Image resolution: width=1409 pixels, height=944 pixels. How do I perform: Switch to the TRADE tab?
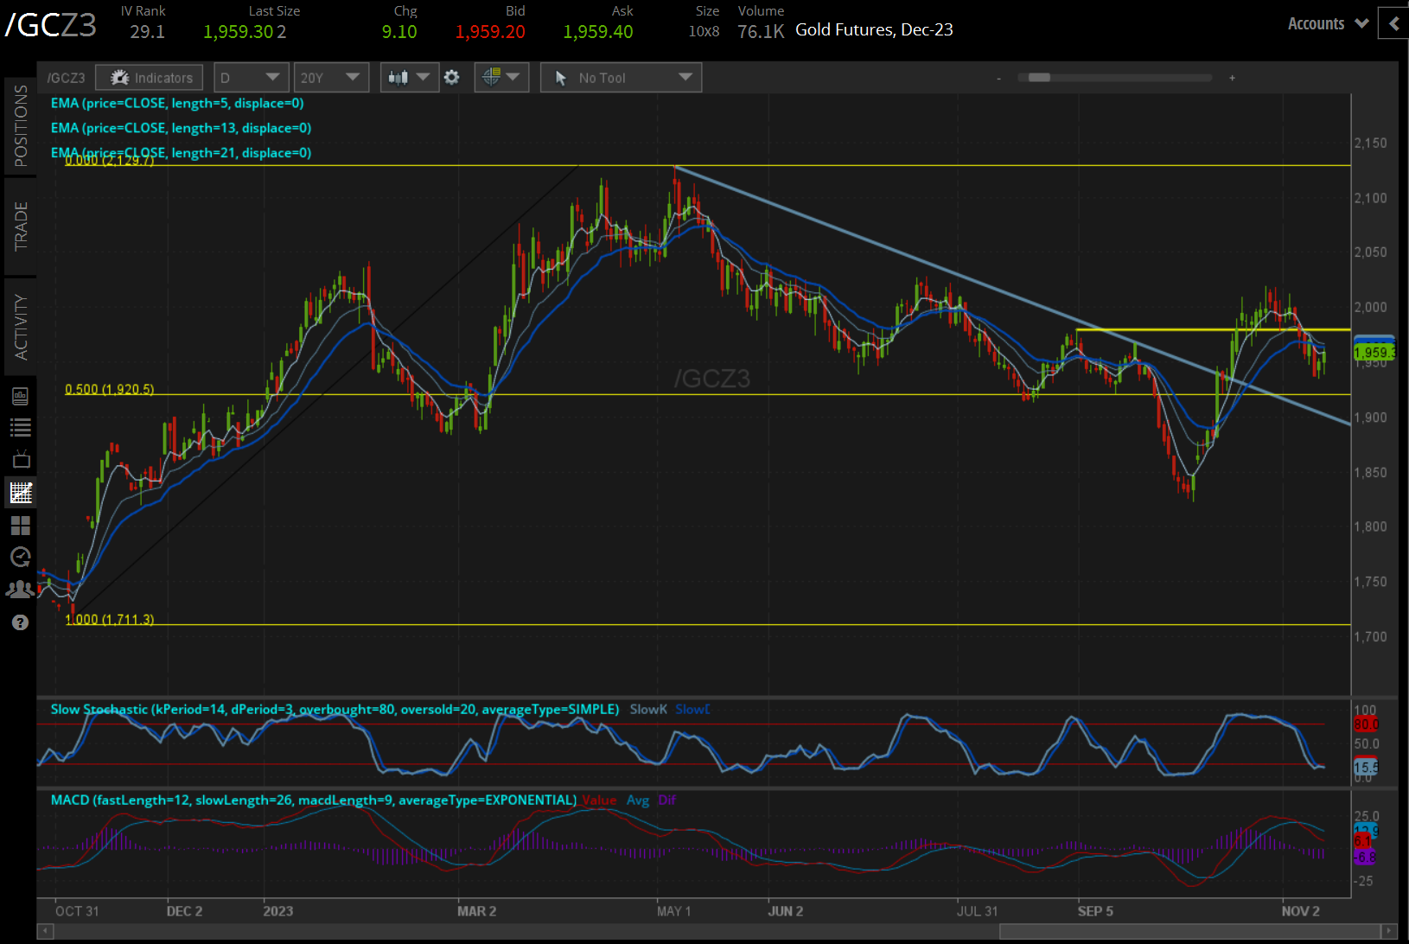20,226
